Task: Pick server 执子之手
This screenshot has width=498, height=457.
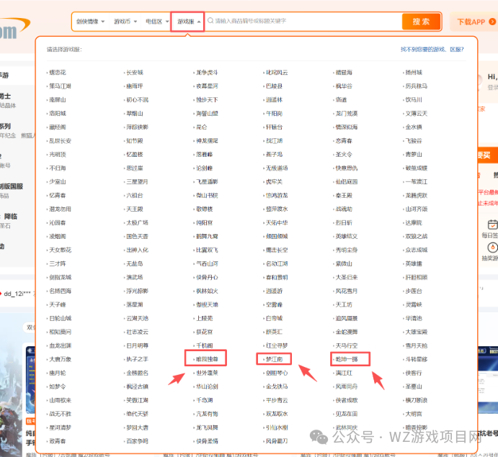Action: click(x=137, y=359)
